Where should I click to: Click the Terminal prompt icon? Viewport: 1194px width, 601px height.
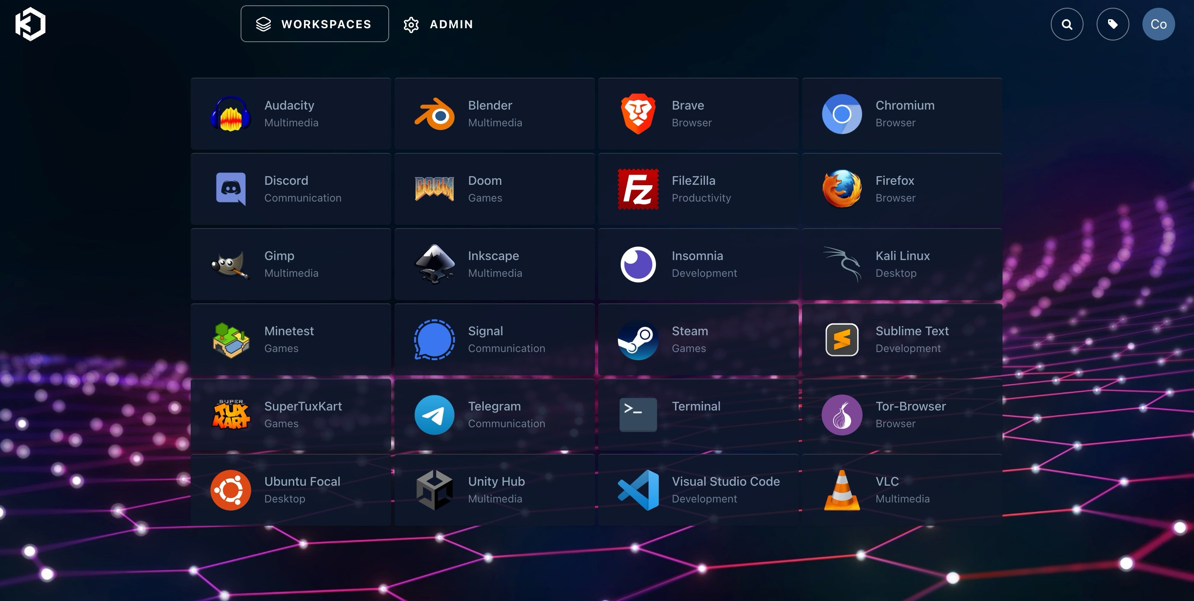pyautogui.click(x=638, y=415)
